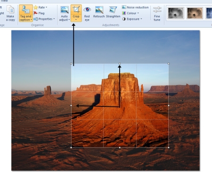This screenshot has width=212, height=172.
Task: Open the Fine tune sliders
Action: click(x=157, y=14)
